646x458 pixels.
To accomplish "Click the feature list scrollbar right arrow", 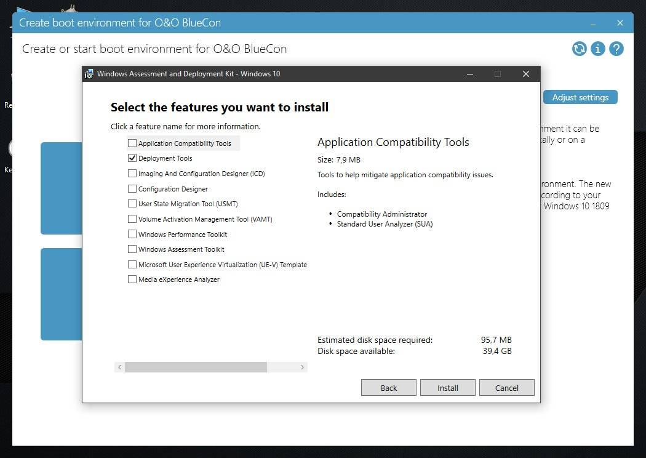I will pyautogui.click(x=302, y=367).
